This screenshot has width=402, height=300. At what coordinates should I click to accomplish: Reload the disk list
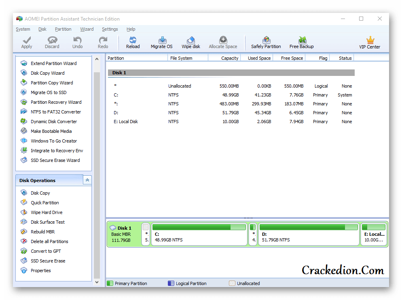[x=133, y=42]
